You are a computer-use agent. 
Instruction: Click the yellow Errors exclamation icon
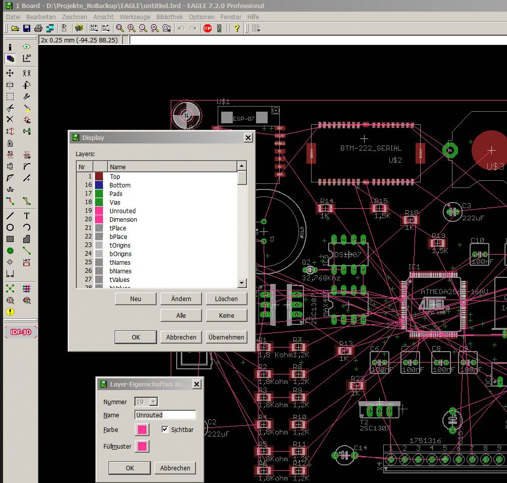10,312
